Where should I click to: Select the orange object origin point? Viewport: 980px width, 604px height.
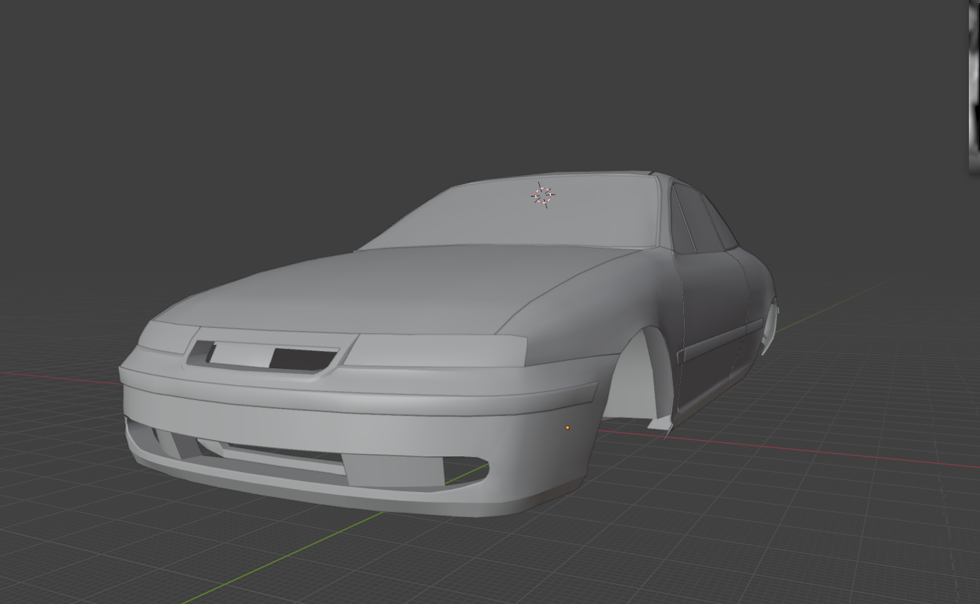(x=567, y=427)
